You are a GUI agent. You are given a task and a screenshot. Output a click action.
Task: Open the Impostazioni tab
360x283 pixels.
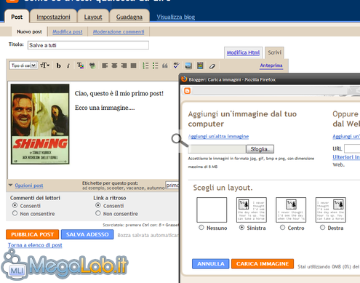(53, 17)
